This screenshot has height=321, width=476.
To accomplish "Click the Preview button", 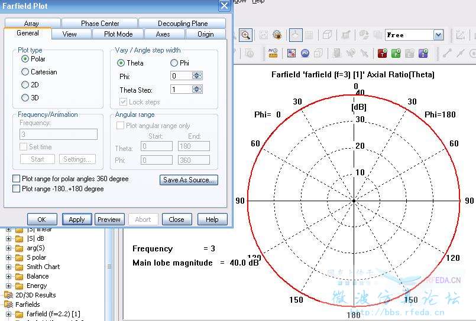I will pyautogui.click(x=109, y=220).
